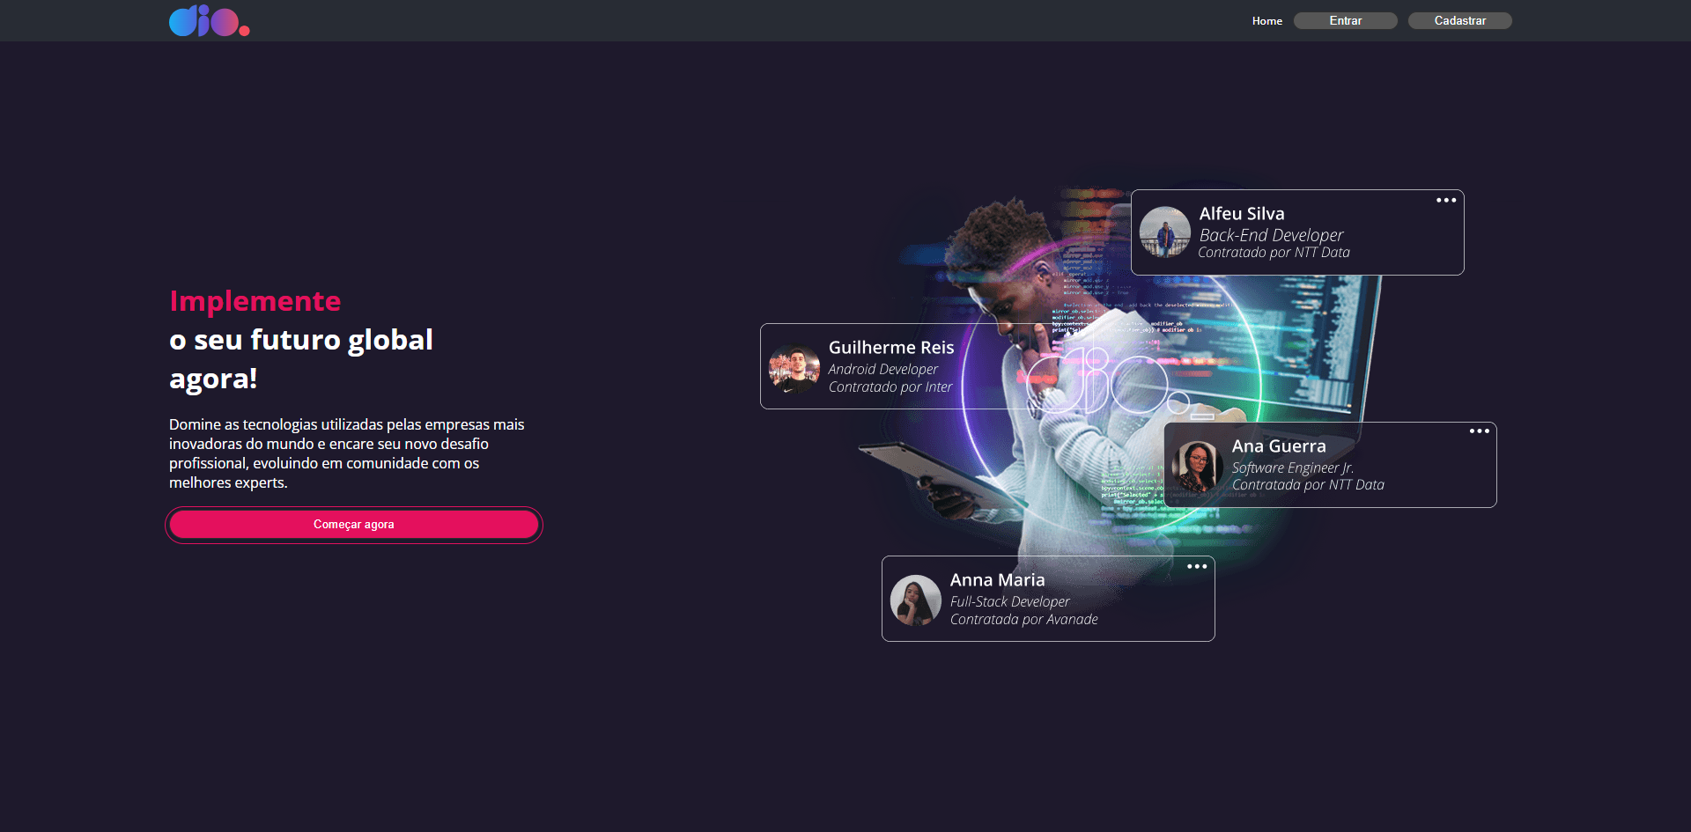Click the Alfeu Silva name text
Screen dimensions: 1691x832
(1241, 214)
